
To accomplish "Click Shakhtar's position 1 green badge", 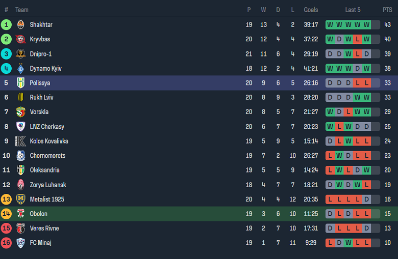I will pos(6,24).
